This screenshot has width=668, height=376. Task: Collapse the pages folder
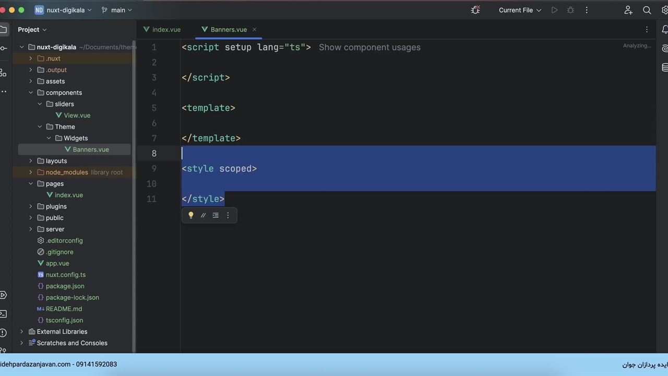click(30, 184)
